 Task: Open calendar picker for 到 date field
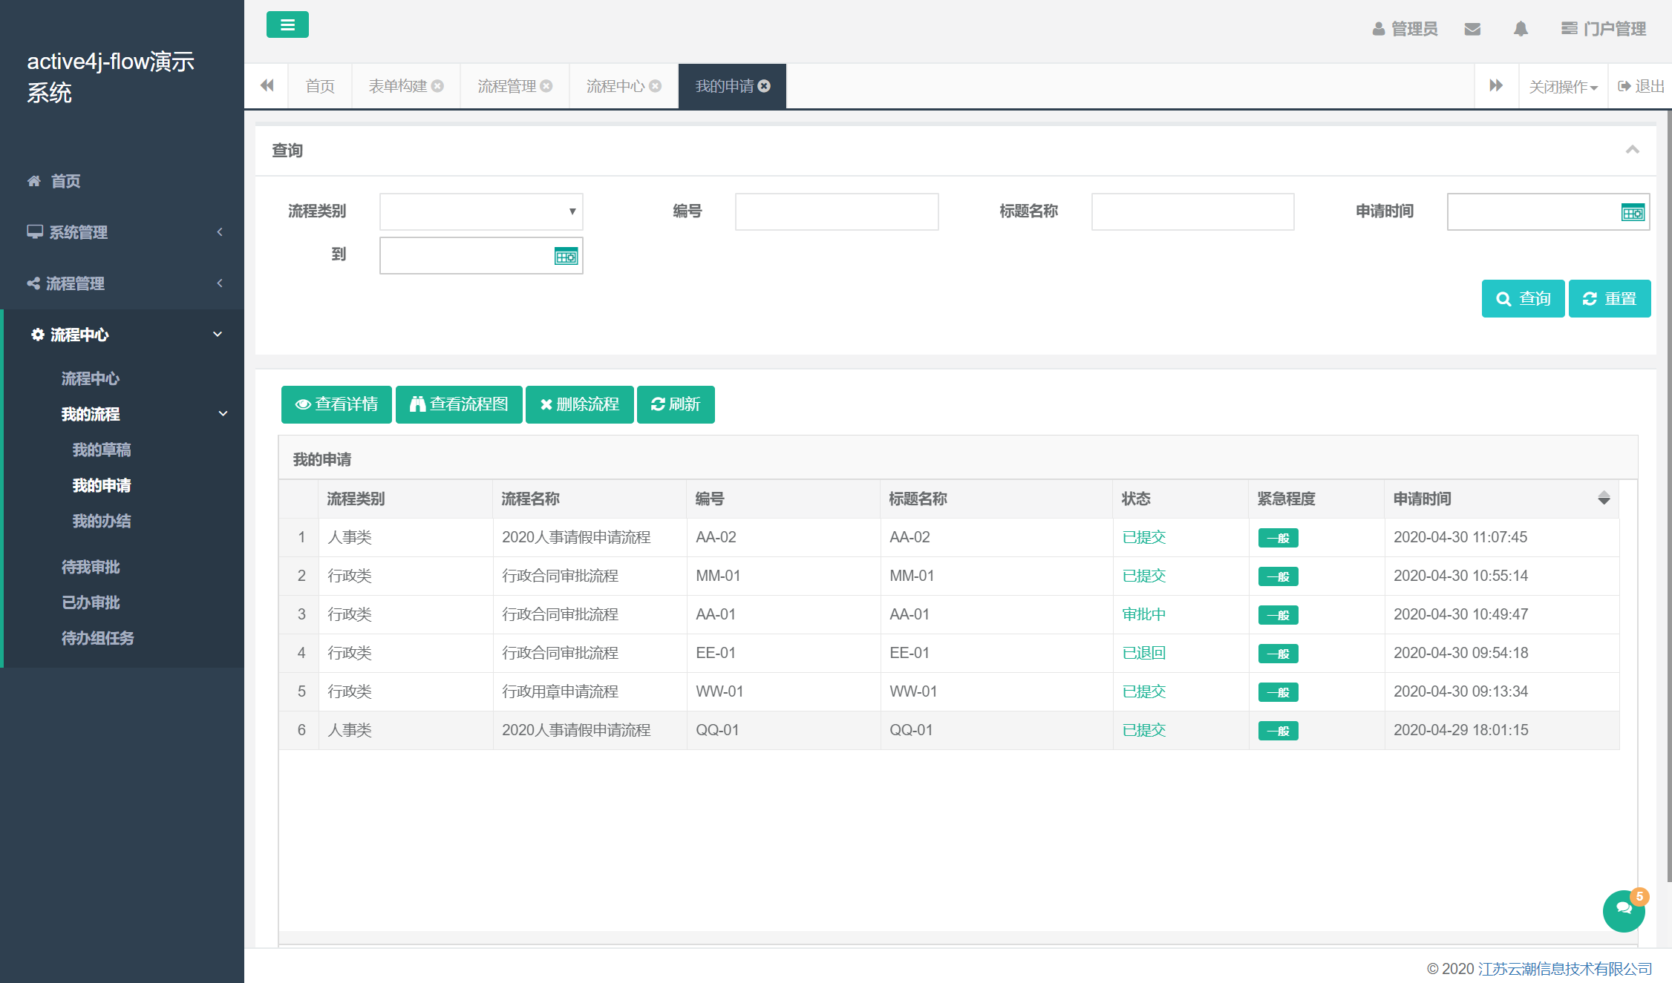(x=566, y=257)
